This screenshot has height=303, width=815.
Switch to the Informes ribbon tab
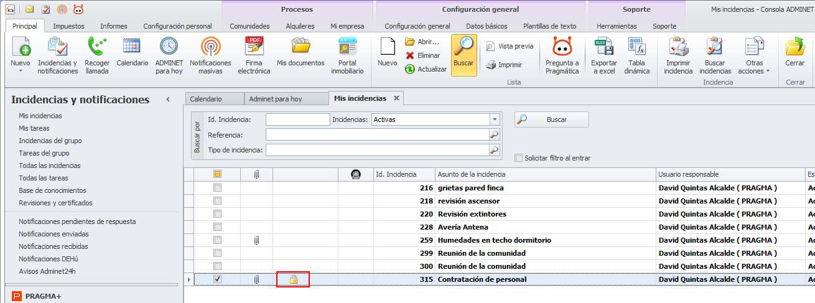click(x=114, y=26)
